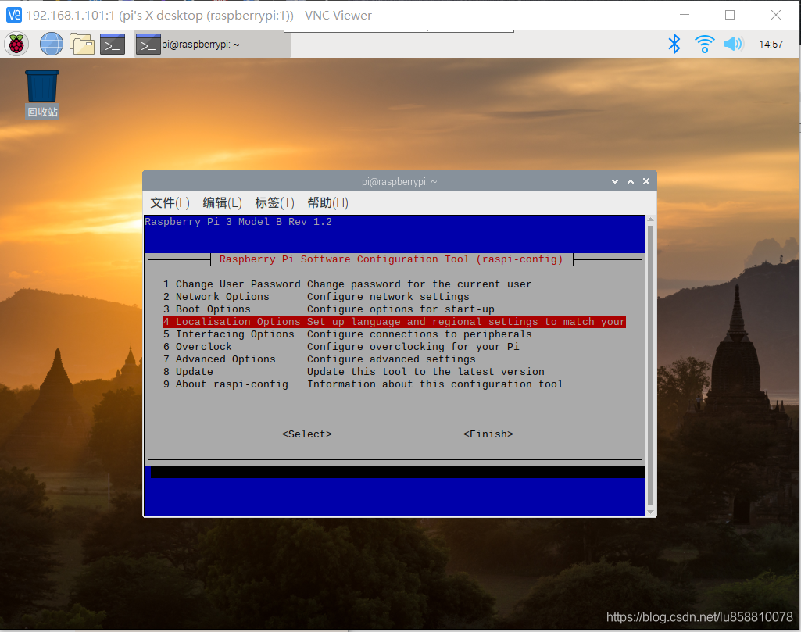Click the VNC Viewer logo icon

pyautogui.click(x=14, y=15)
